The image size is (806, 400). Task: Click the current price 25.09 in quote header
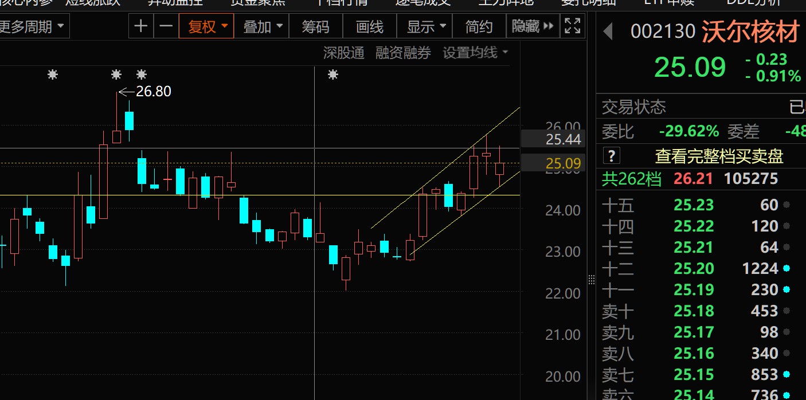coord(690,67)
